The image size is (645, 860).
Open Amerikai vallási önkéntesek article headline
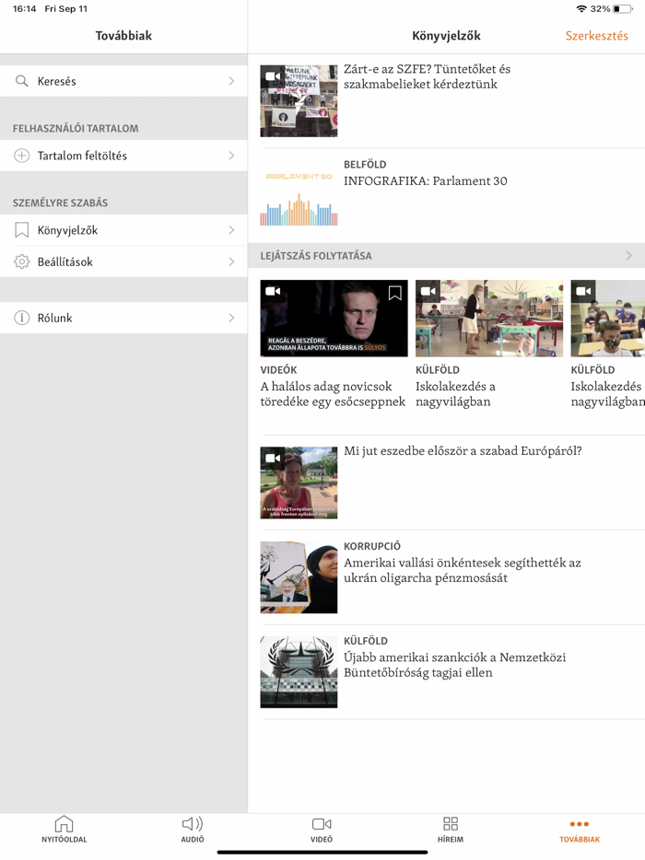click(x=463, y=570)
